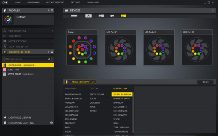
Task: Go to the Dashboard tab
Action: coord(34,2)
